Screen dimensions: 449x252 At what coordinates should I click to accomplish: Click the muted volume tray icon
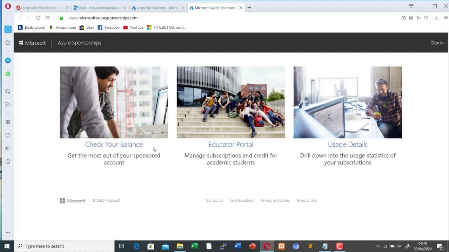pos(399,246)
